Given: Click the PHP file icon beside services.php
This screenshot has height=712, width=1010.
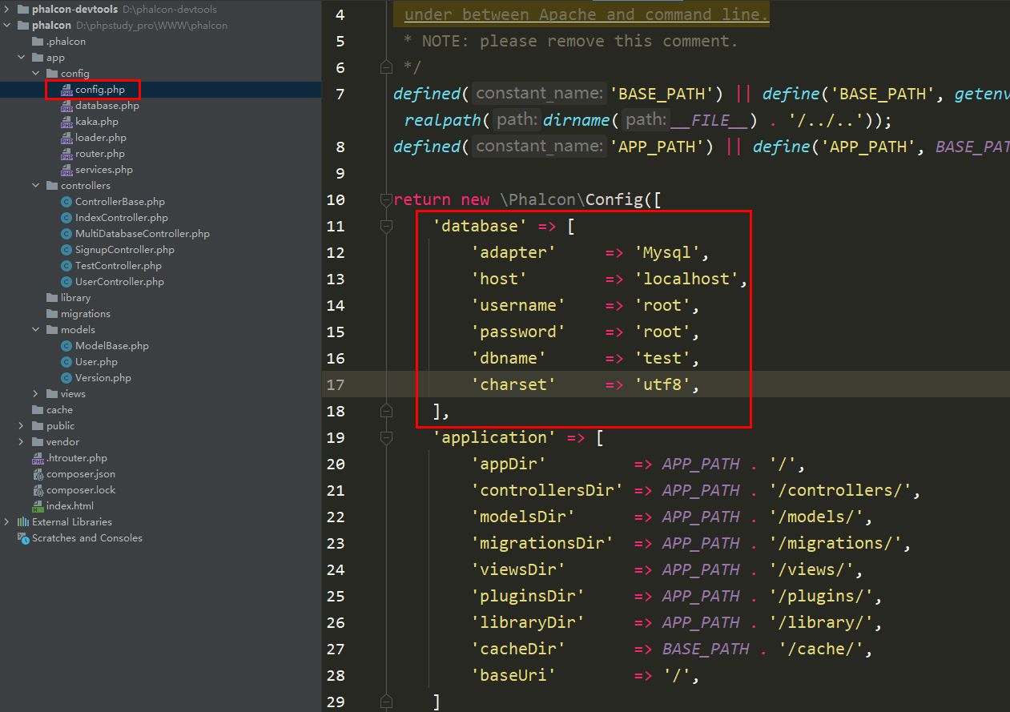Looking at the screenshot, I should [x=67, y=170].
